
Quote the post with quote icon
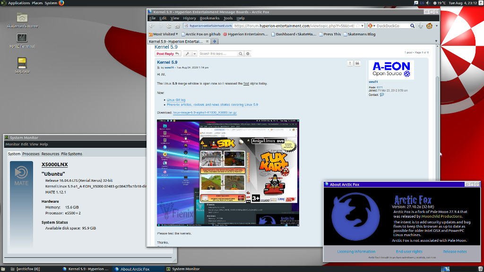[x=357, y=63]
